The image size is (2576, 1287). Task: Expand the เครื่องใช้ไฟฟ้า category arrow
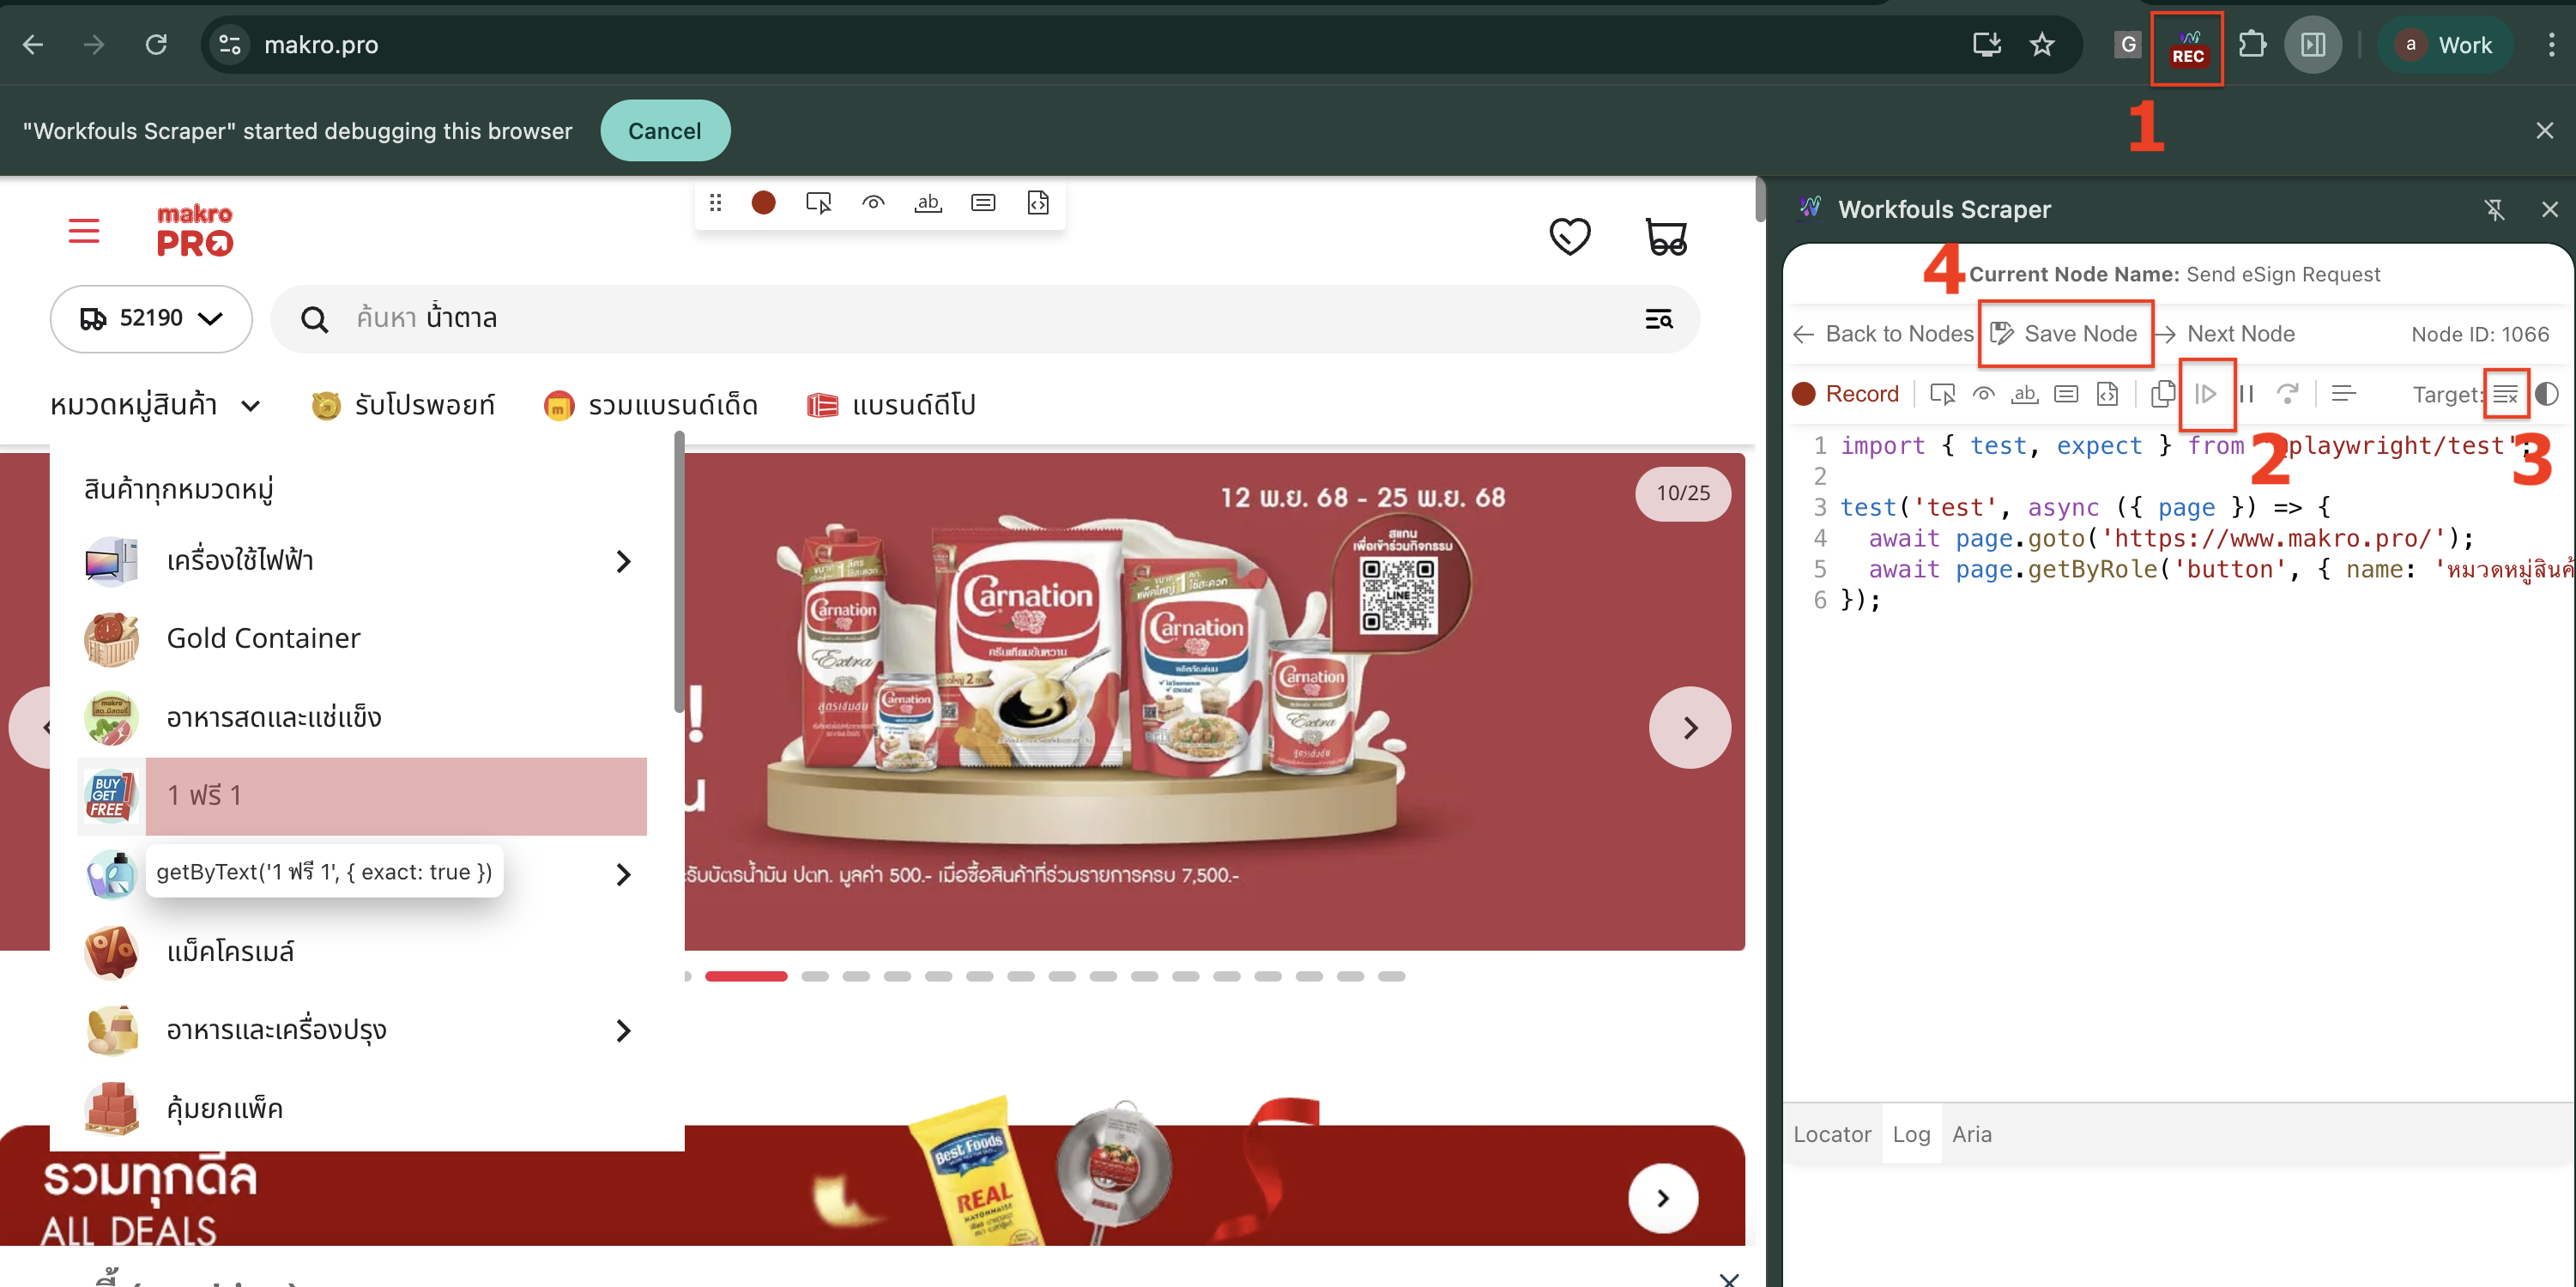[623, 561]
